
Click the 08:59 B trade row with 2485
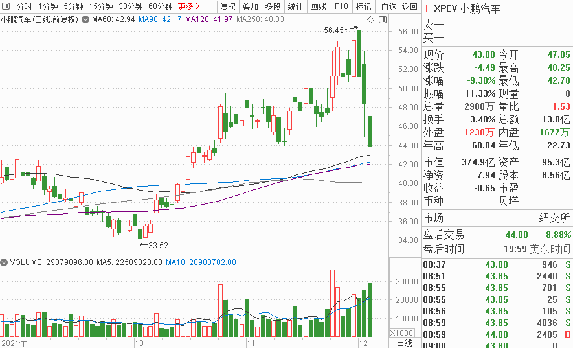pyautogui.click(x=497, y=335)
